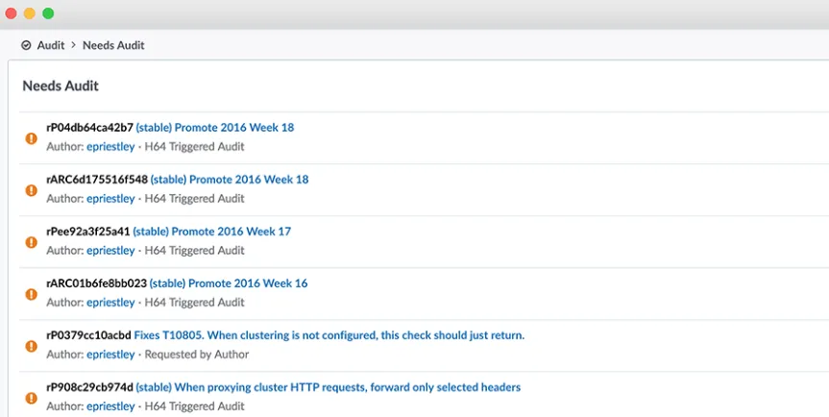829x417 pixels.
Task: Open commit rP04db64ca42b7 Promote 2016 Week 18
Action: coord(214,128)
